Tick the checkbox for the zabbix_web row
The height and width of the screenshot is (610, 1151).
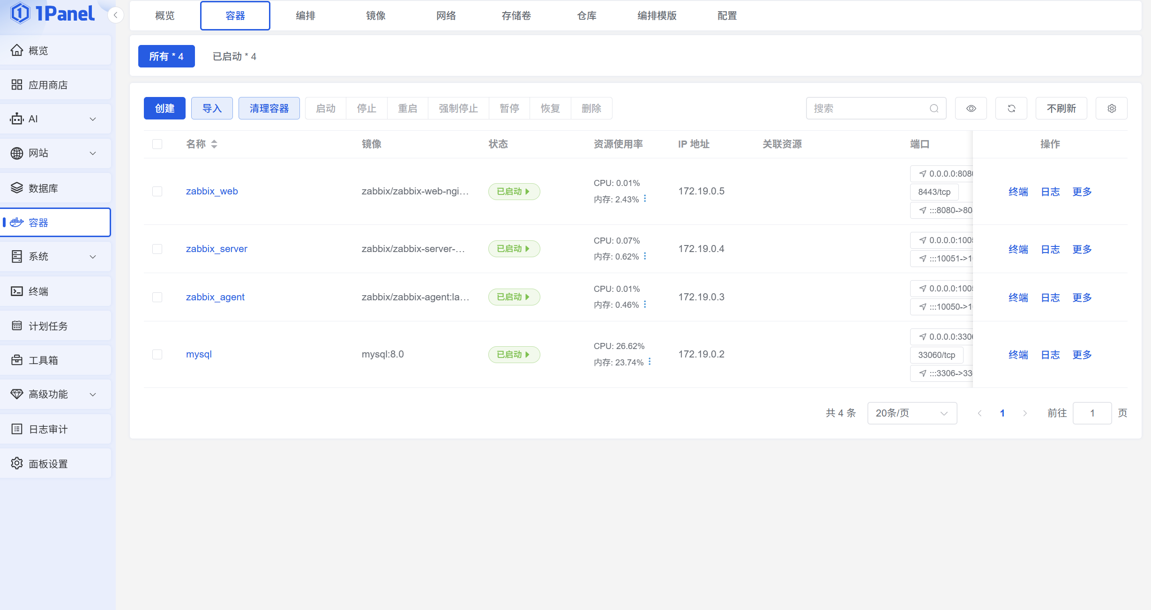(x=157, y=191)
